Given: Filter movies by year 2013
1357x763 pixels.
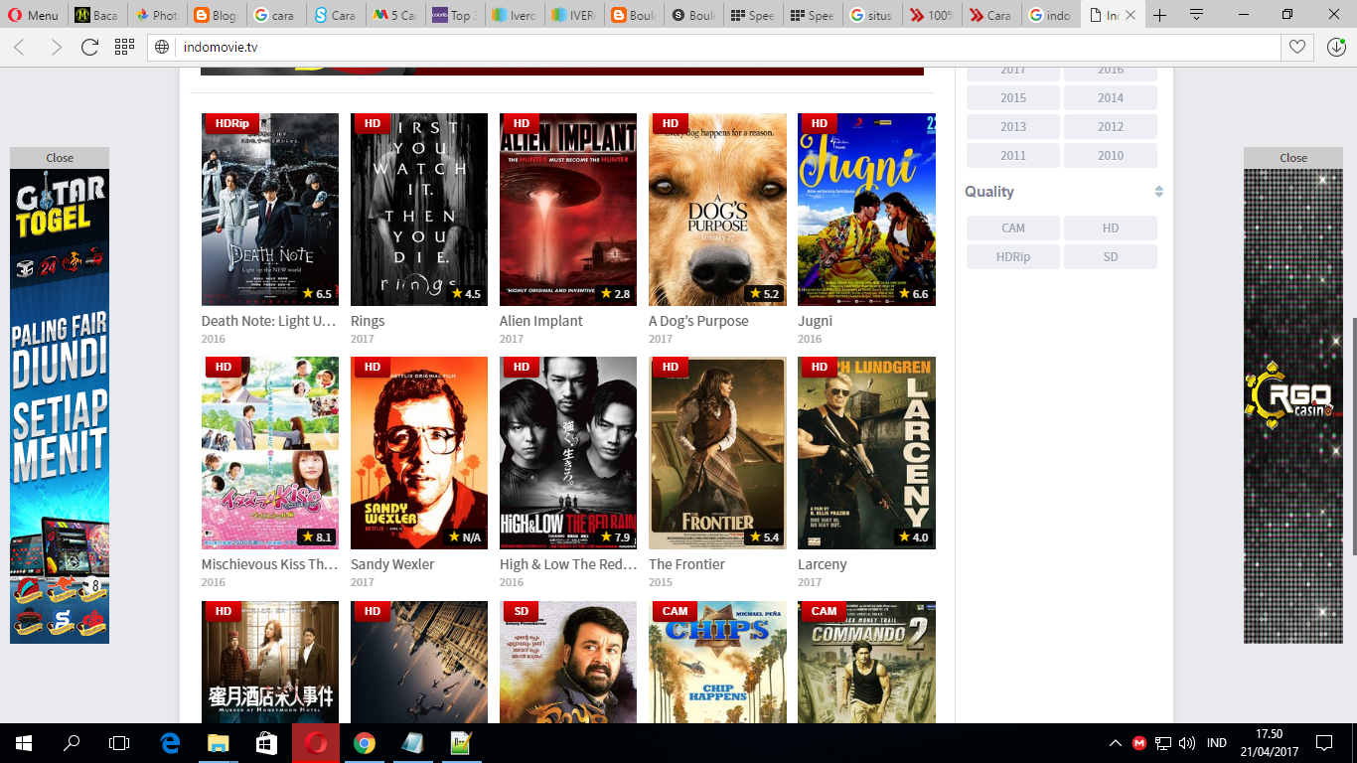Looking at the screenshot, I should point(1013,126).
